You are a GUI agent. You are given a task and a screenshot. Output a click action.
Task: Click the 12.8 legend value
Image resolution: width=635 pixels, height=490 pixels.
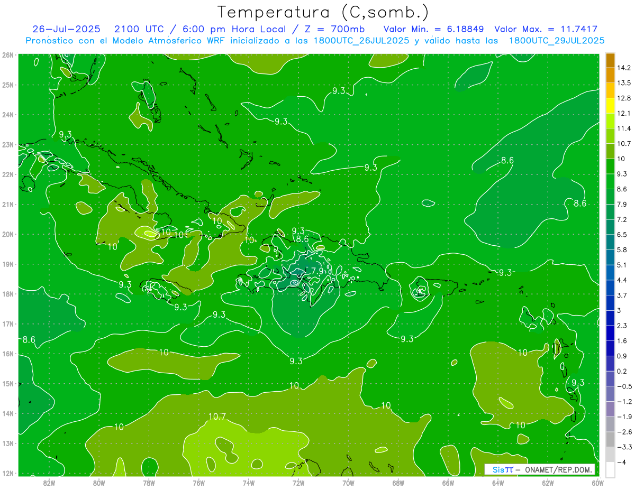[x=624, y=98]
